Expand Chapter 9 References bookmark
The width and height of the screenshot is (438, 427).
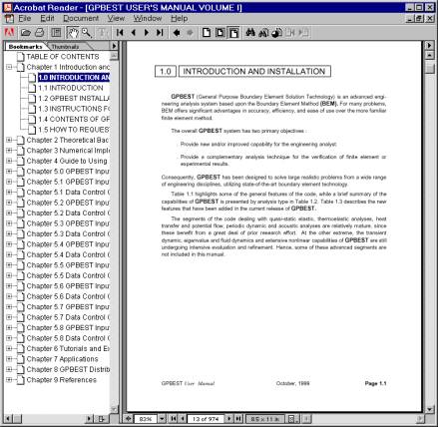tap(9, 380)
